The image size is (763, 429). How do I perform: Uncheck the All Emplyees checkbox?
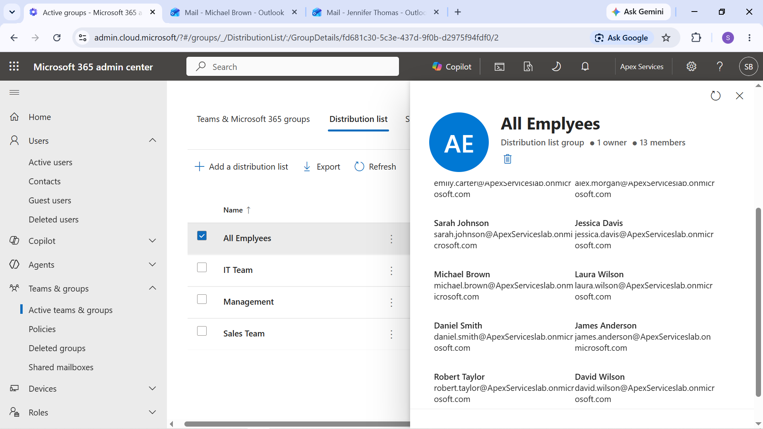pos(202,236)
